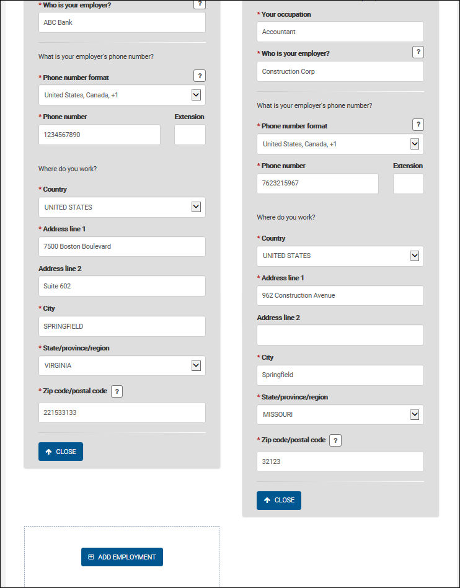Open the MISSOURI state dropdown
Viewport: 460px width, 588px height.
coord(415,414)
